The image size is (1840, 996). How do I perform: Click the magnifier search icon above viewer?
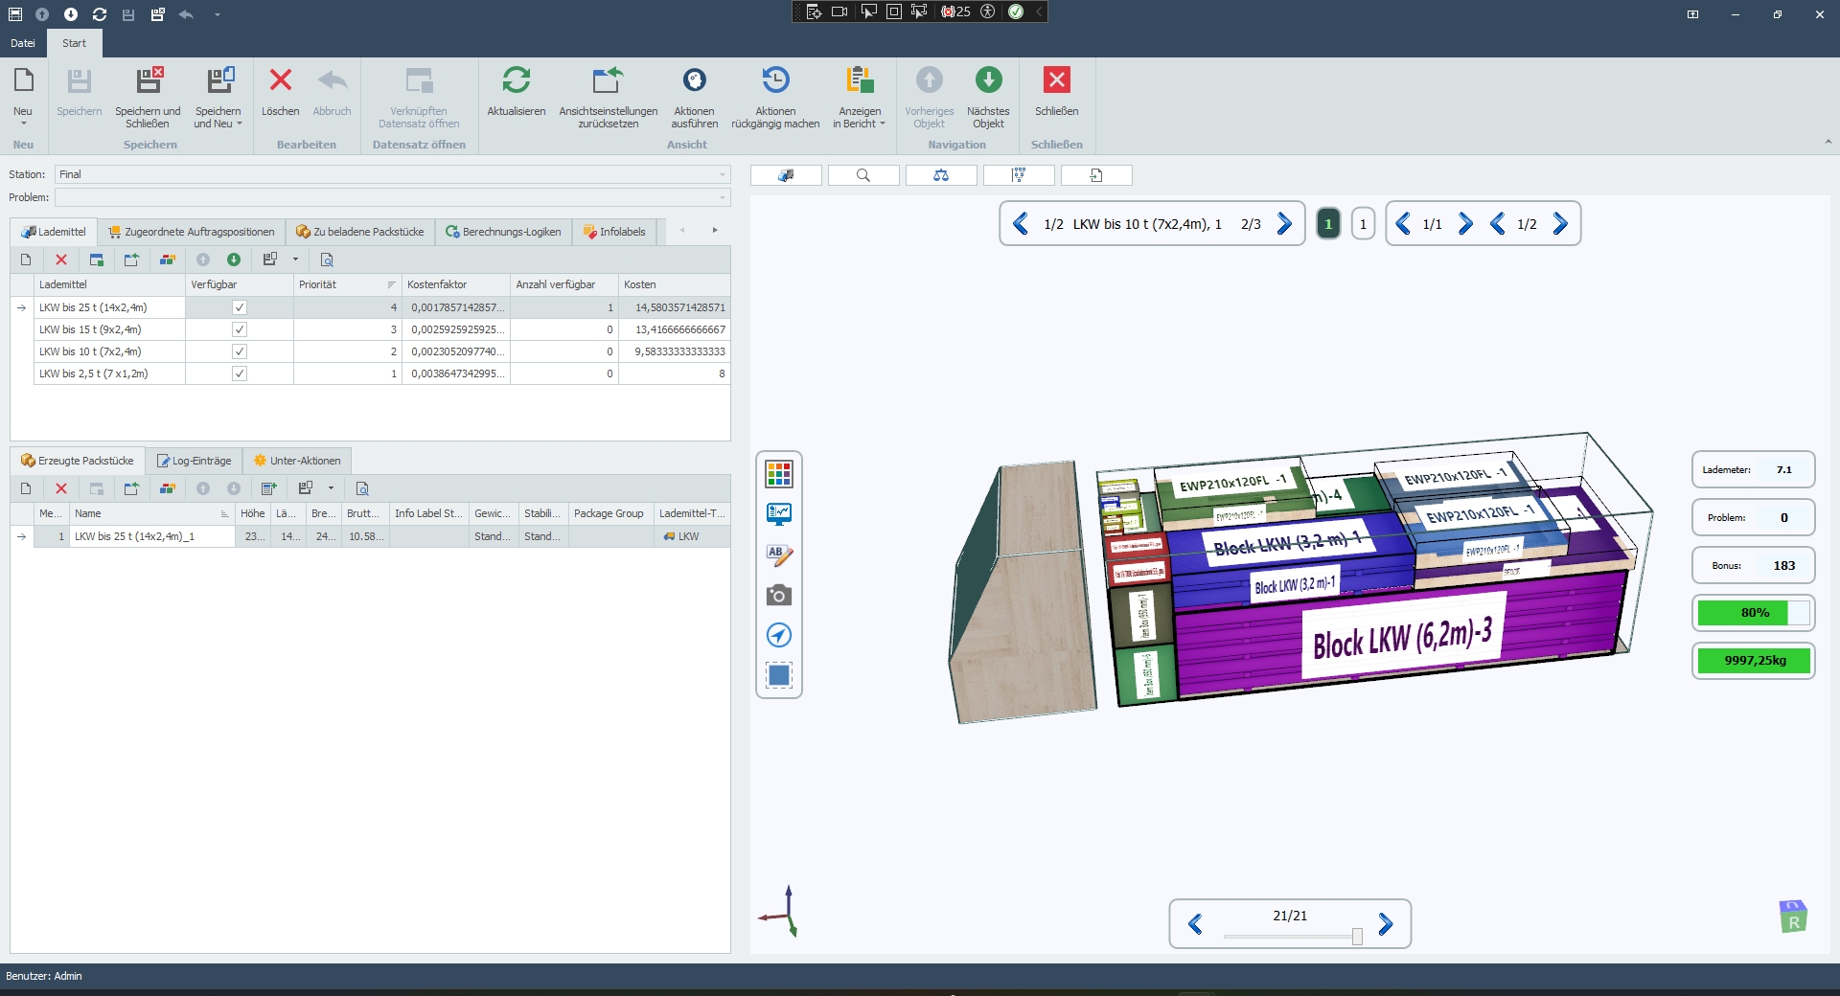[x=862, y=175]
